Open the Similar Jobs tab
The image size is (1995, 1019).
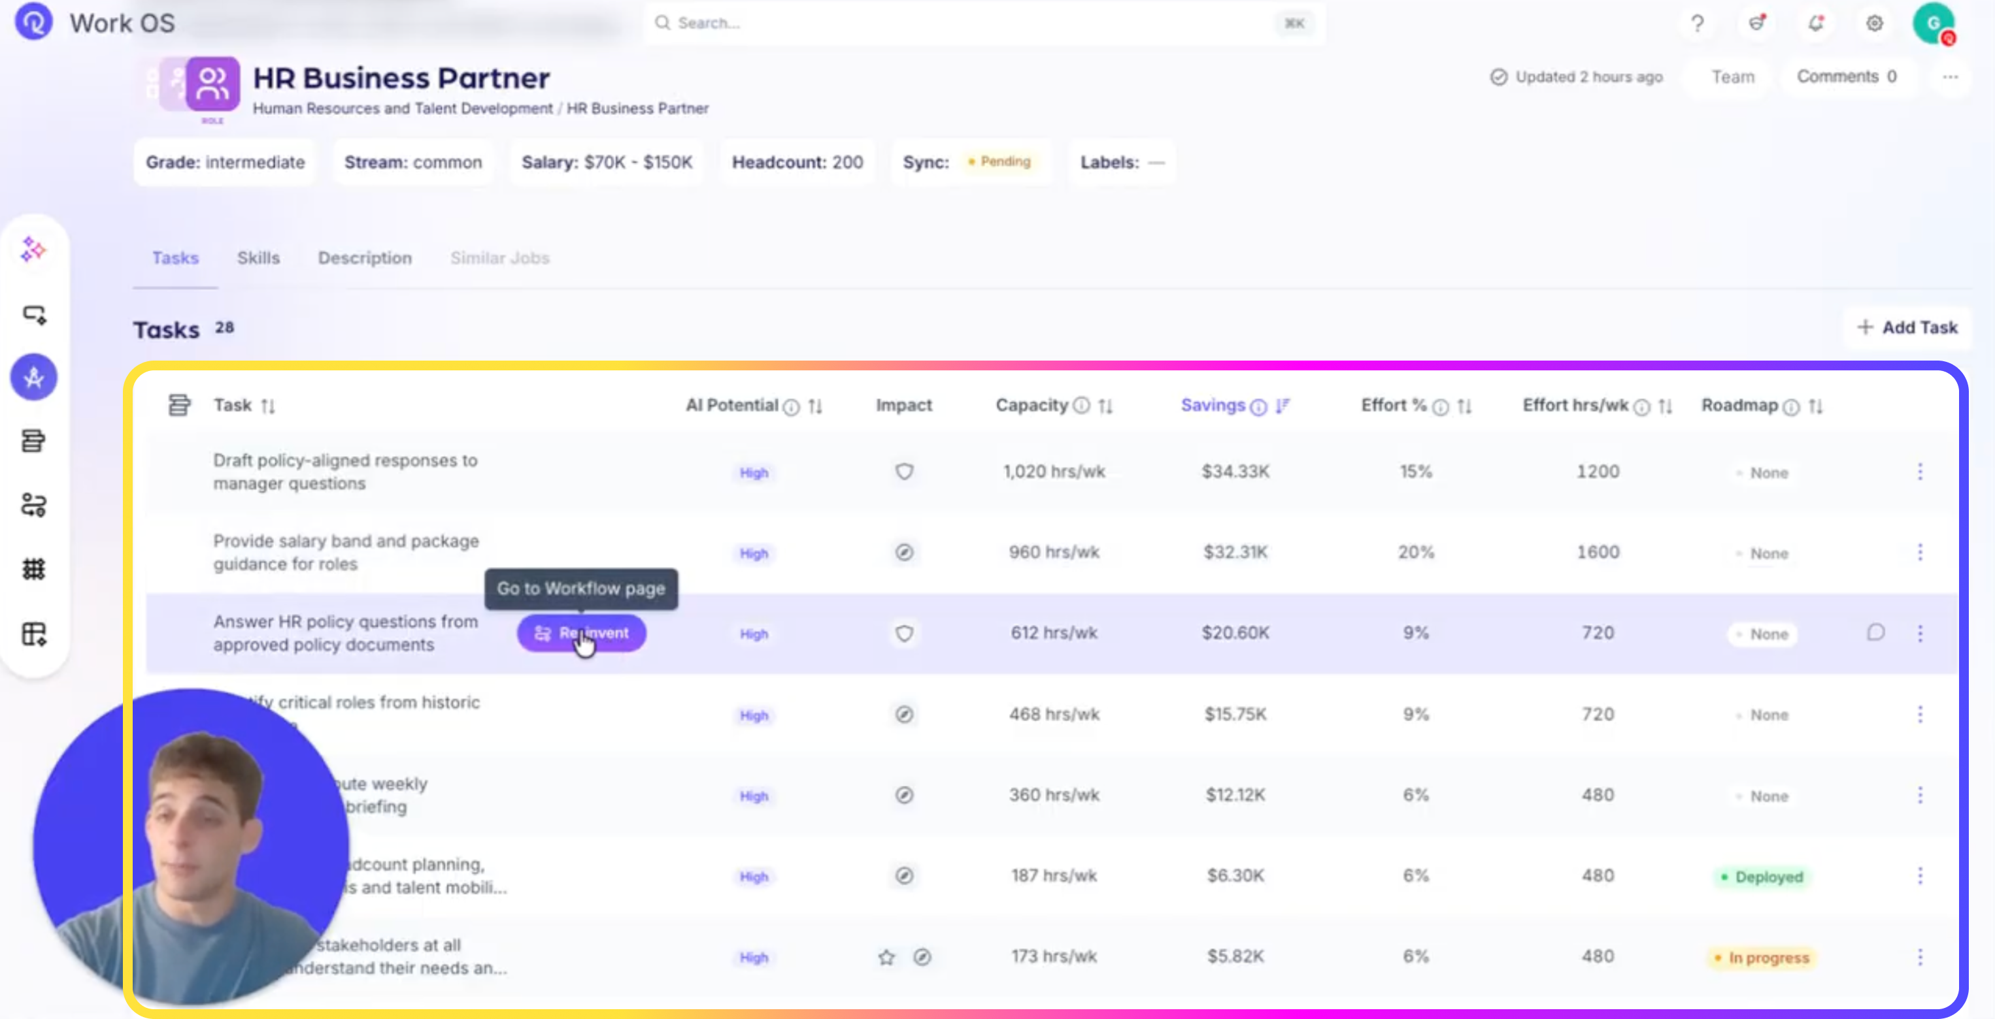pyautogui.click(x=499, y=257)
